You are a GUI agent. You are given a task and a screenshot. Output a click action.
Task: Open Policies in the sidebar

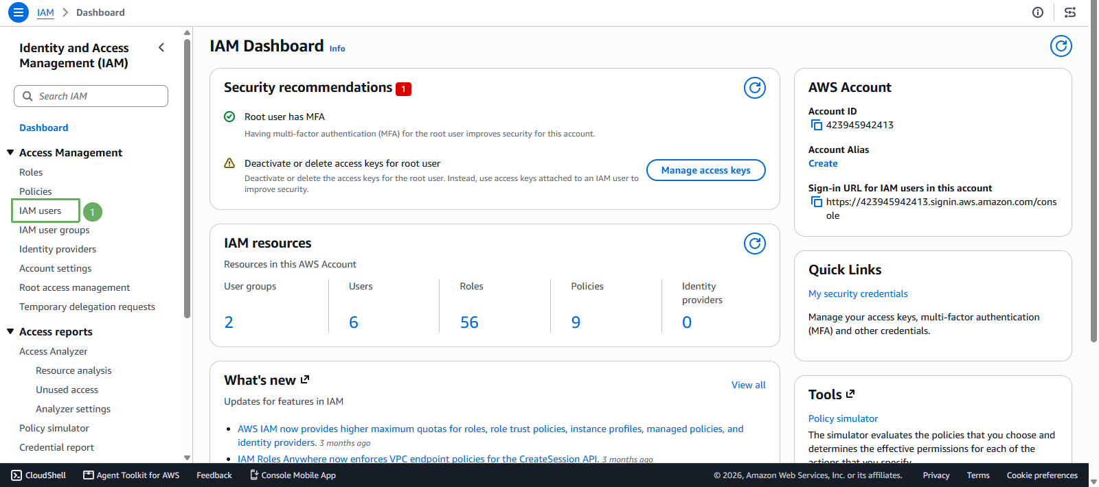click(x=36, y=191)
